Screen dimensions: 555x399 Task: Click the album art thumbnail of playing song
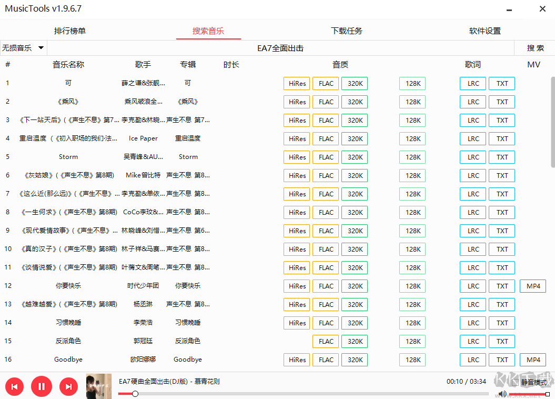tap(98, 386)
